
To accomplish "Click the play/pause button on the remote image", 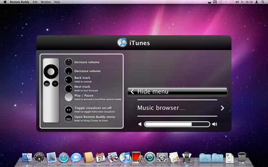I will click(x=55, y=83).
